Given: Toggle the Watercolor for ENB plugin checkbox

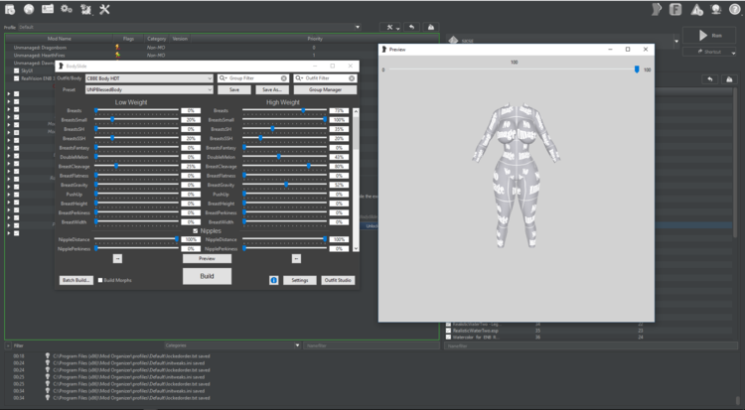Looking at the screenshot, I should pyautogui.click(x=448, y=338).
